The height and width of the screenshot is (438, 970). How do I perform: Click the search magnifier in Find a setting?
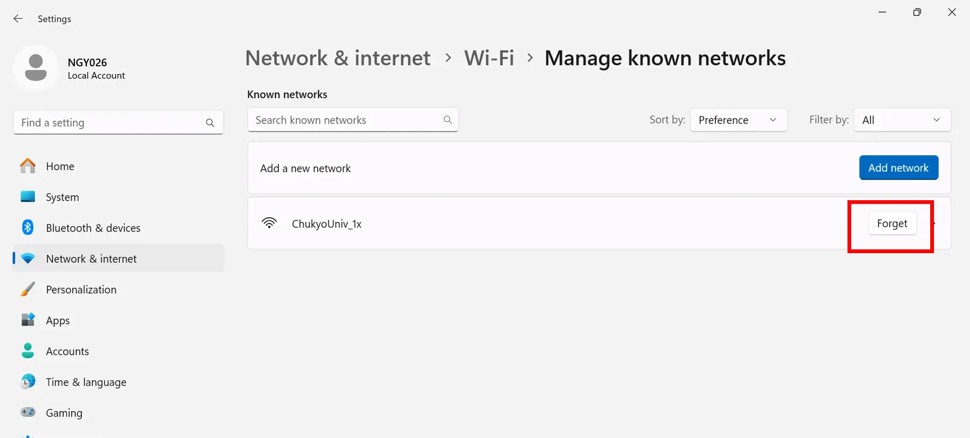point(210,123)
